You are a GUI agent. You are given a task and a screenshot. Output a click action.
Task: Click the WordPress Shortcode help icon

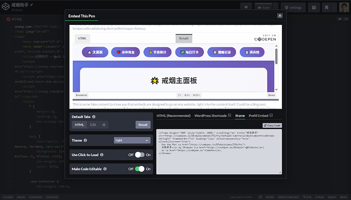(x=229, y=115)
